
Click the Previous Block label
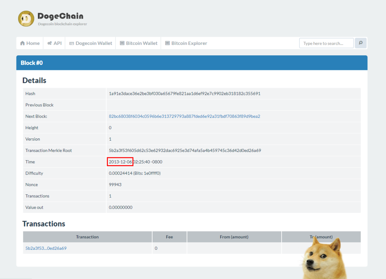point(39,105)
